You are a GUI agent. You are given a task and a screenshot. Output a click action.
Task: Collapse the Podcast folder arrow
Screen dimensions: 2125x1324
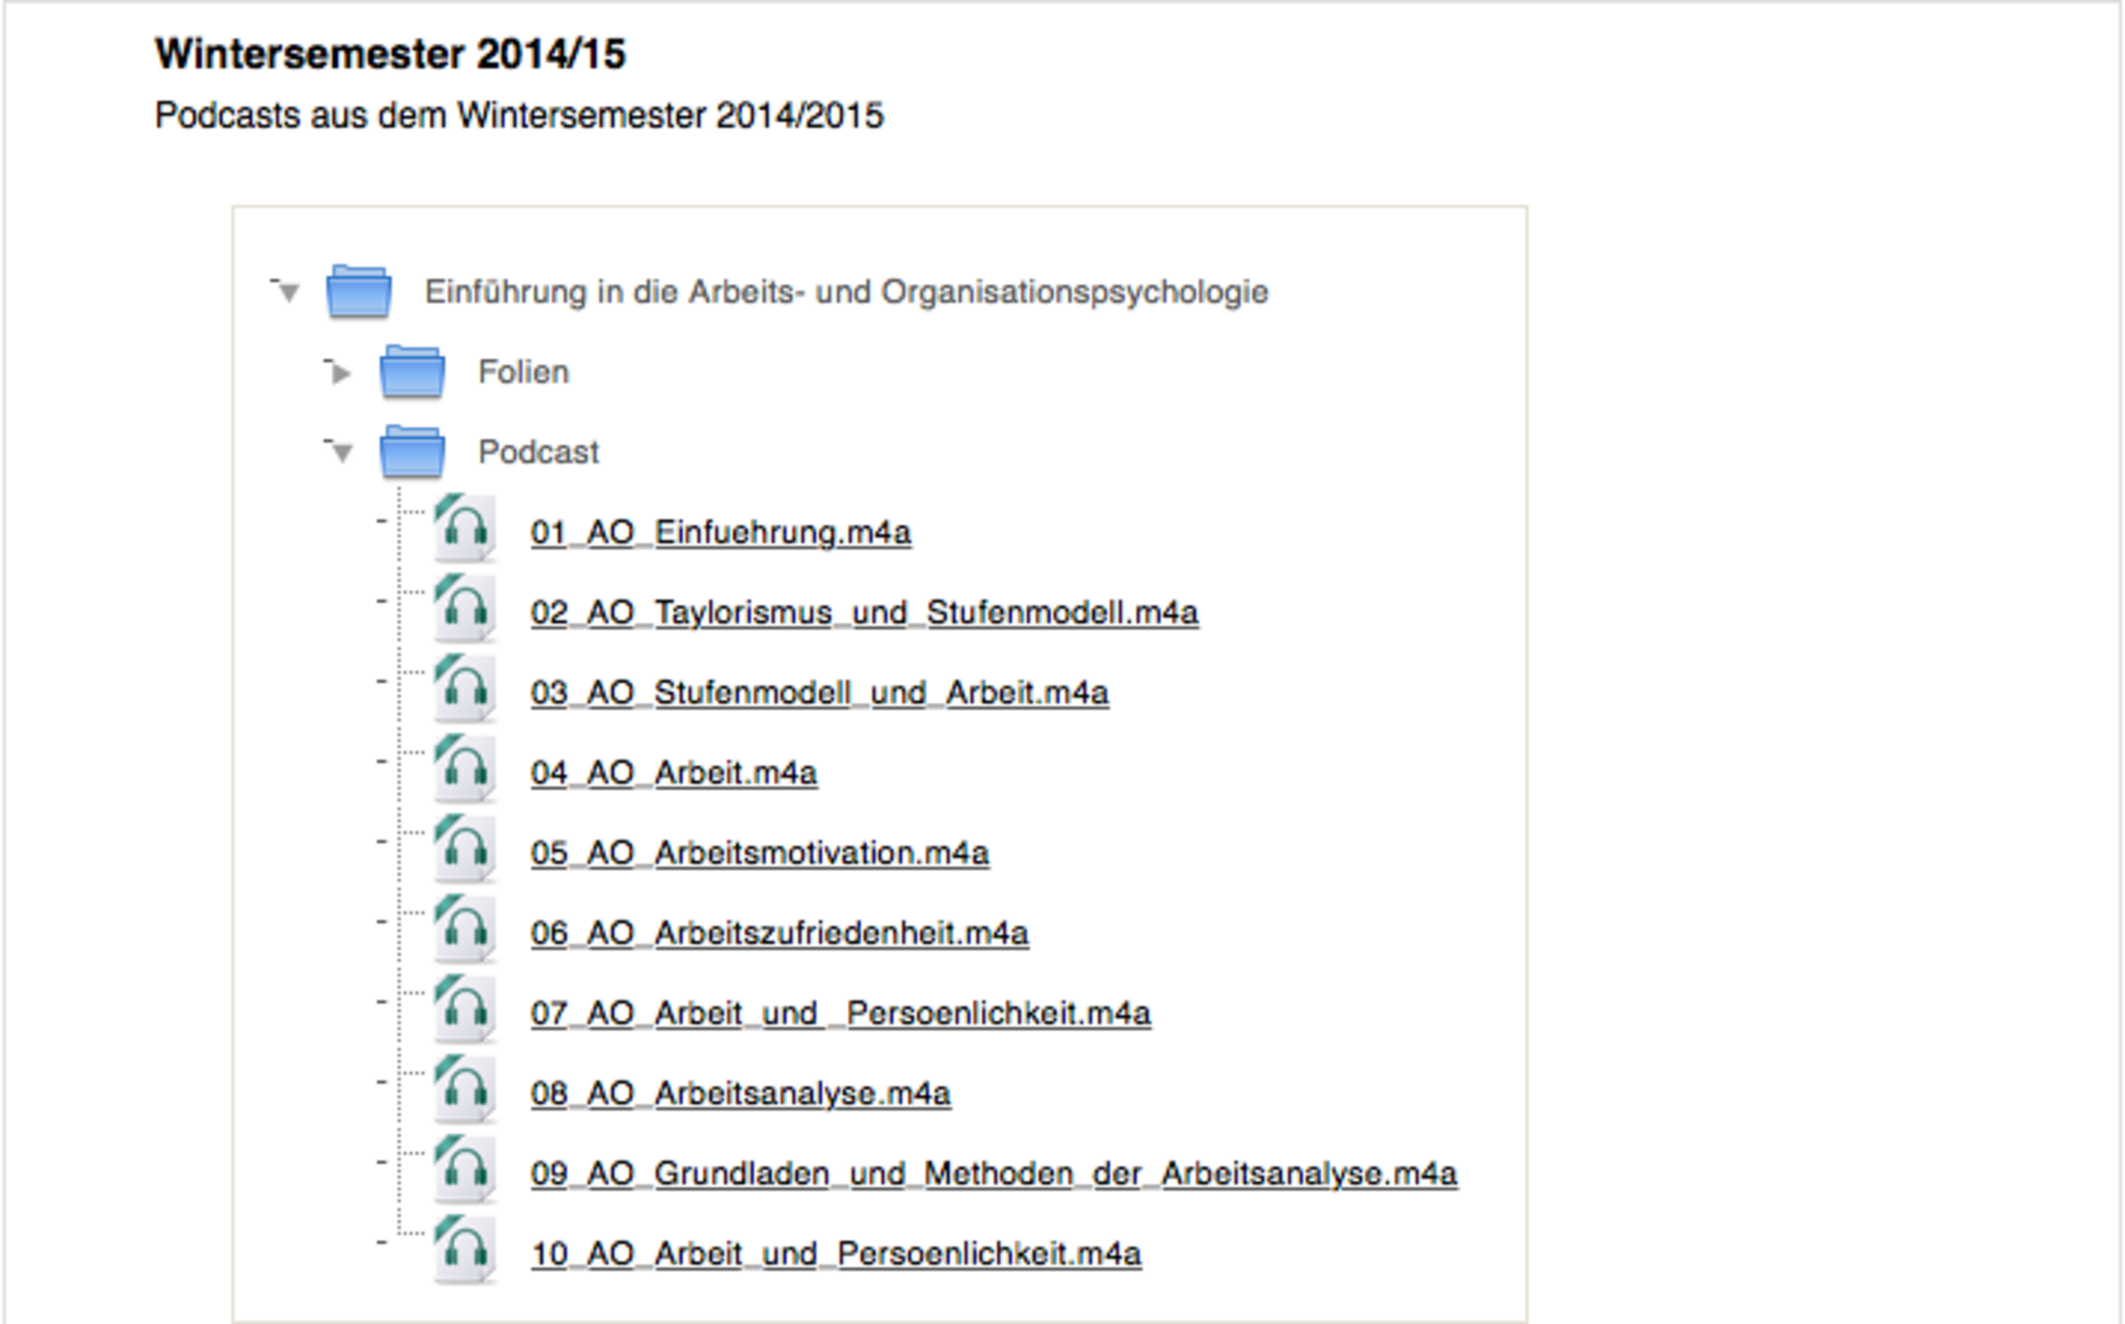[341, 452]
